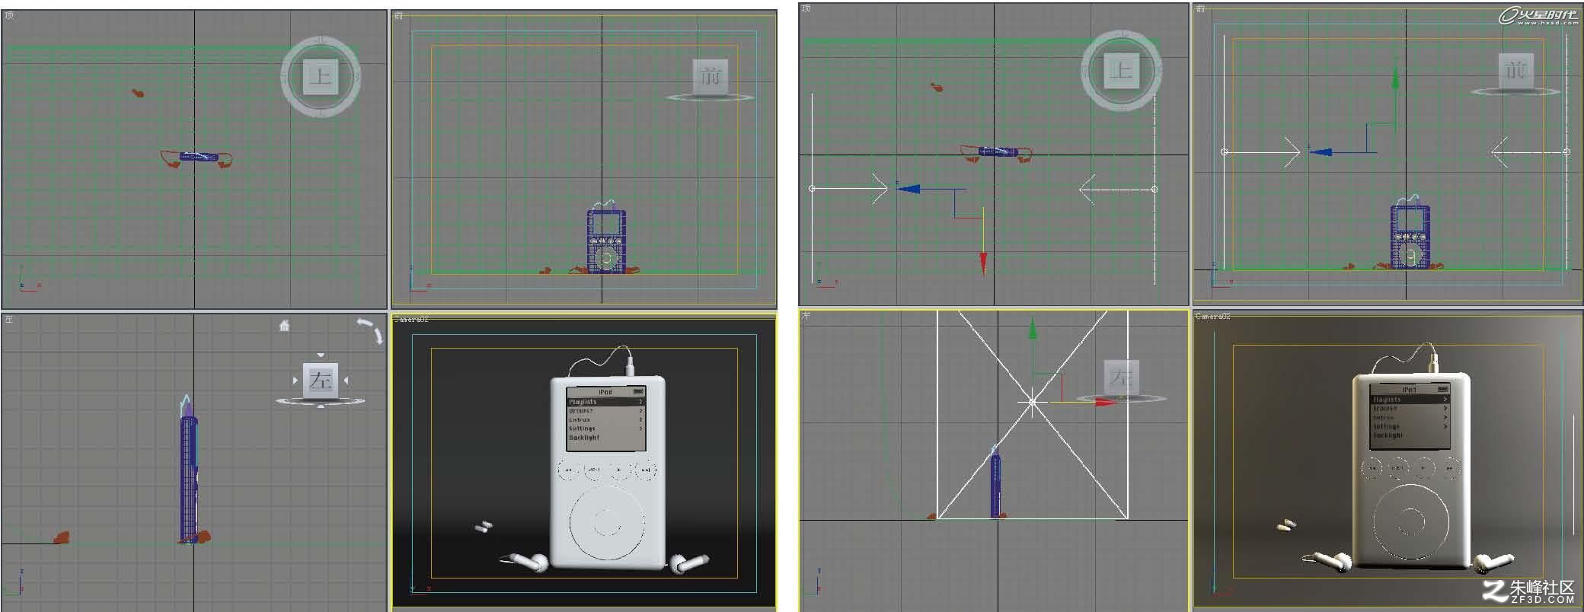Grab the green upward gizmo arrow in right front viewport
Image resolution: width=1584 pixels, height=612 pixels.
pyautogui.click(x=1396, y=79)
